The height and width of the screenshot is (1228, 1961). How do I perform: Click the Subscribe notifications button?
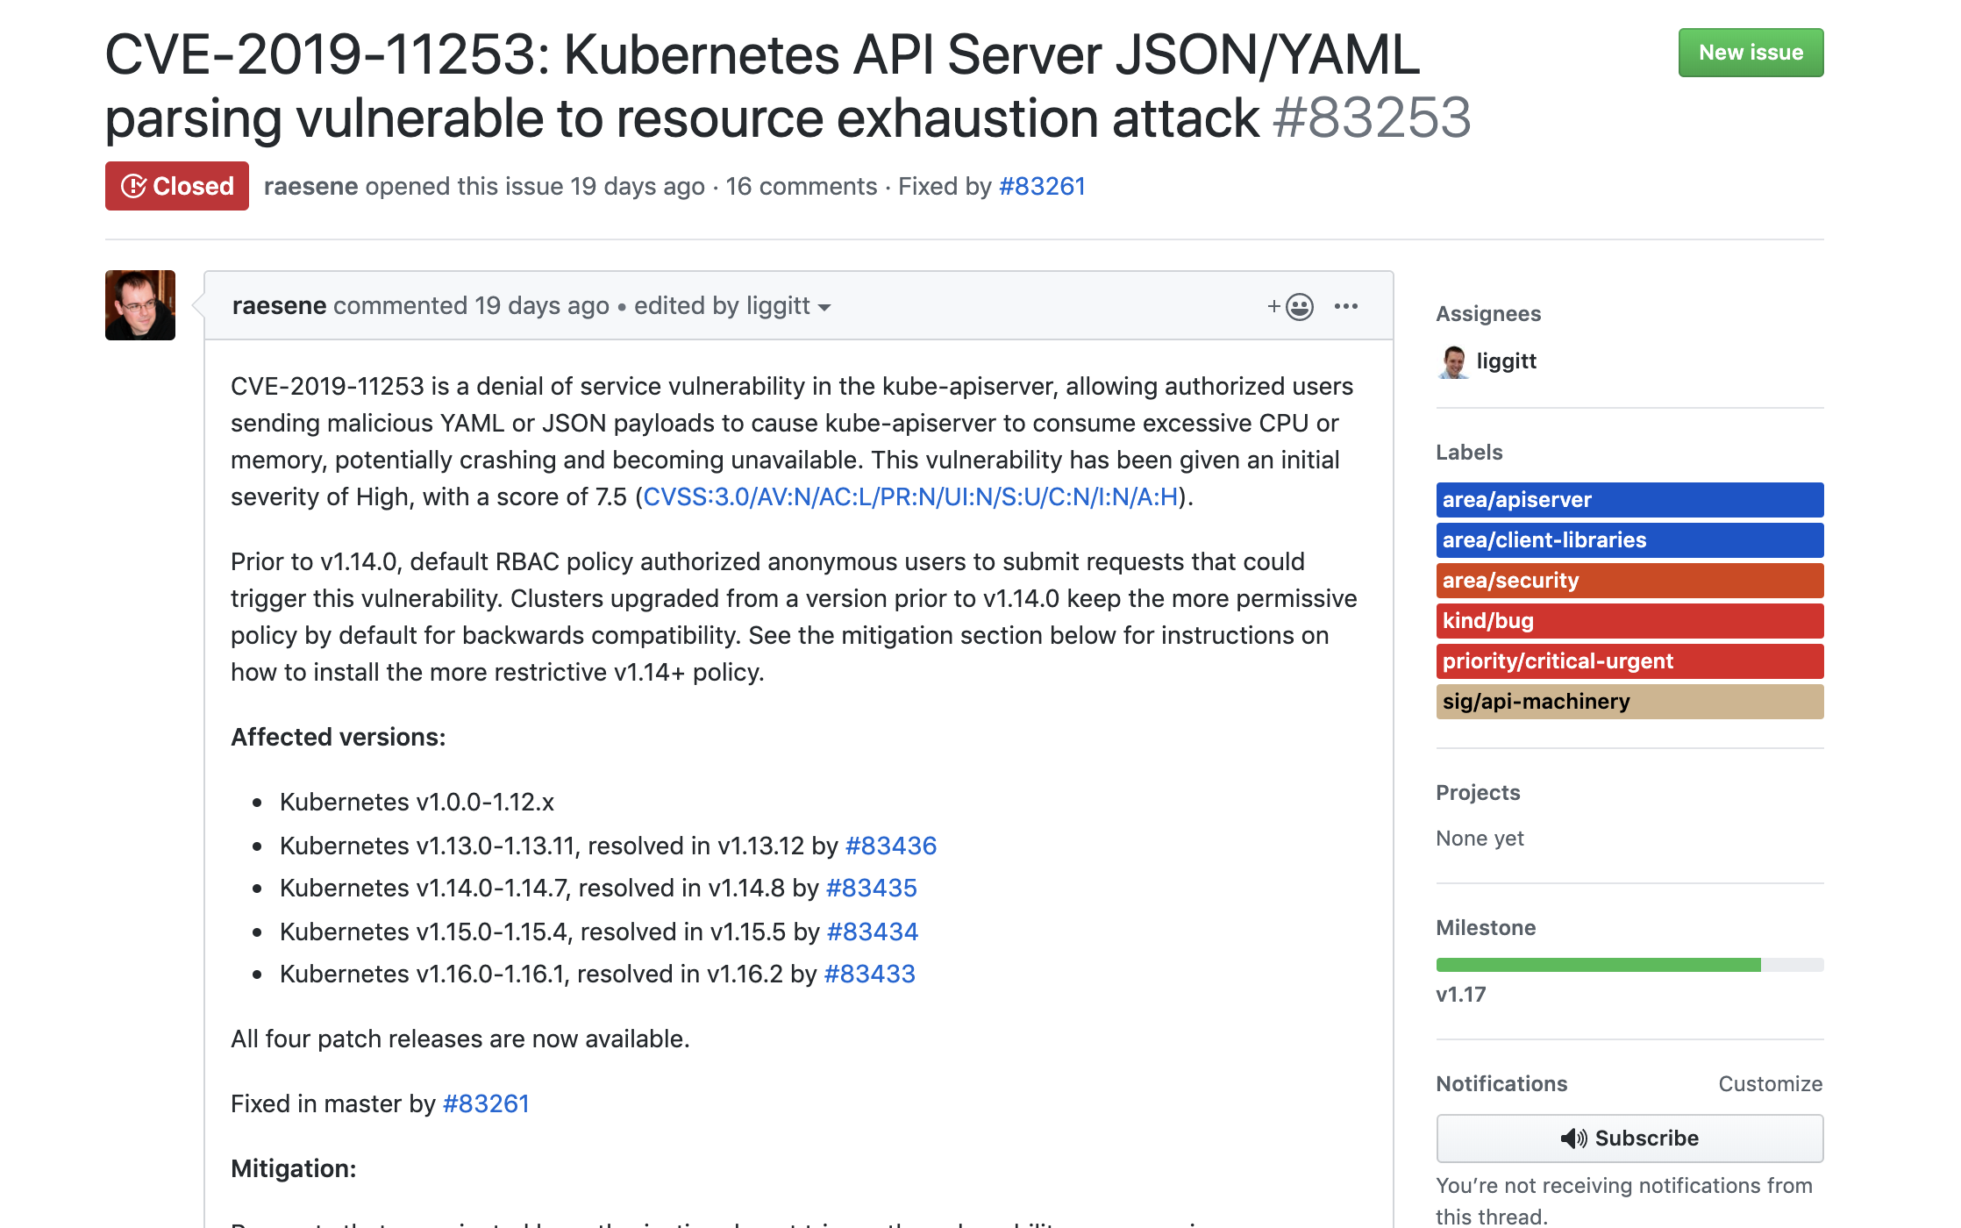point(1629,1138)
